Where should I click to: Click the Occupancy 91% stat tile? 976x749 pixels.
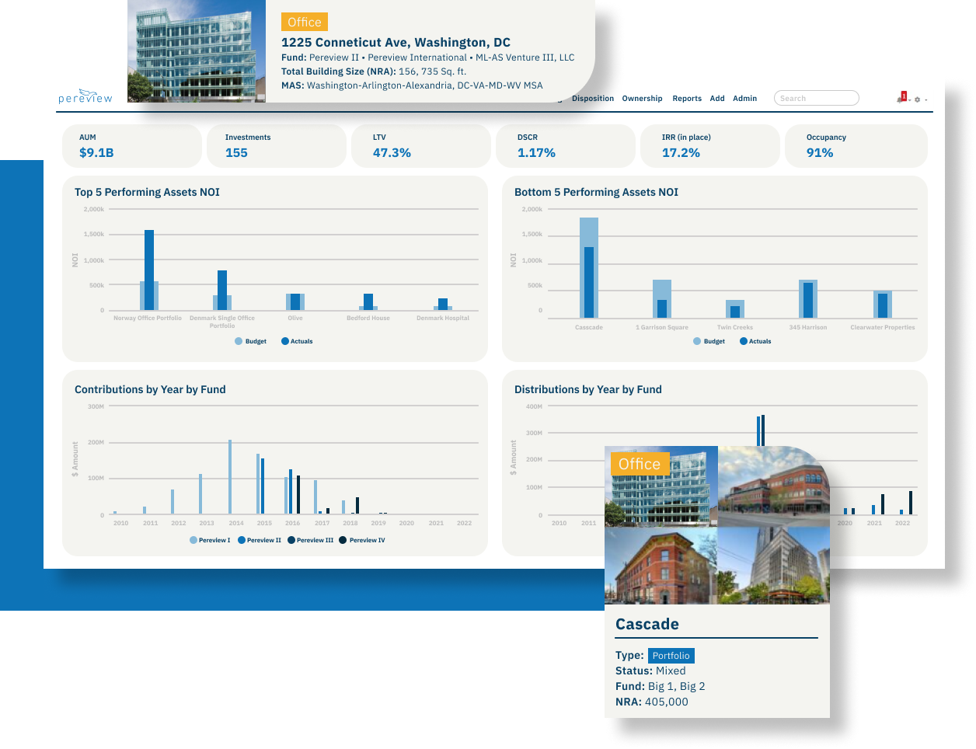[856, 146]
